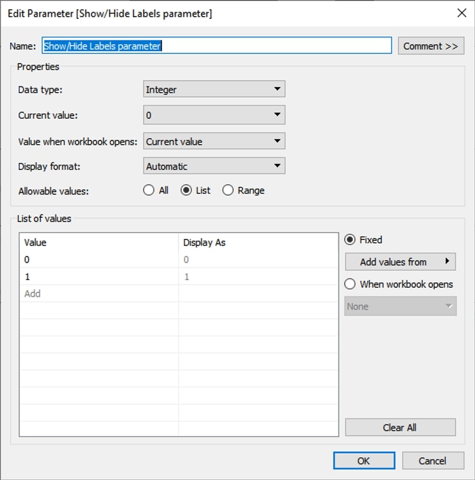Close the Edit Parameter dialog
Viewport: 475px width, 480px height.
[461, 13]
